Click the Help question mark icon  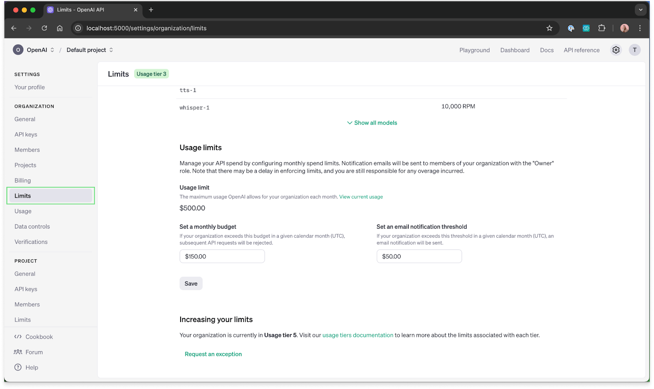click(18, 367)
